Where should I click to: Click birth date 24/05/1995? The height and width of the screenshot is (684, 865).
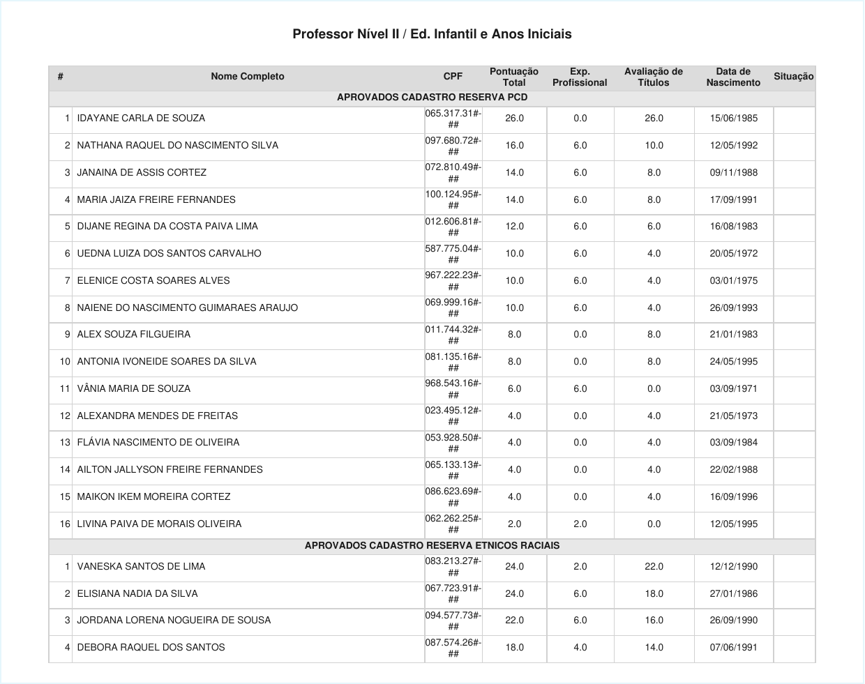click(x=733, y=362)
